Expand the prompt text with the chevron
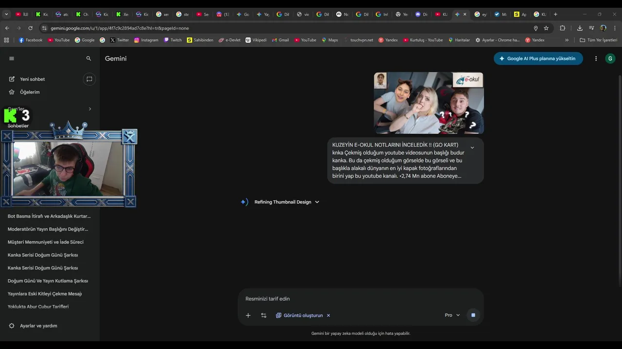The width and height of the screenshot is (622, 349). coord(472,147)
